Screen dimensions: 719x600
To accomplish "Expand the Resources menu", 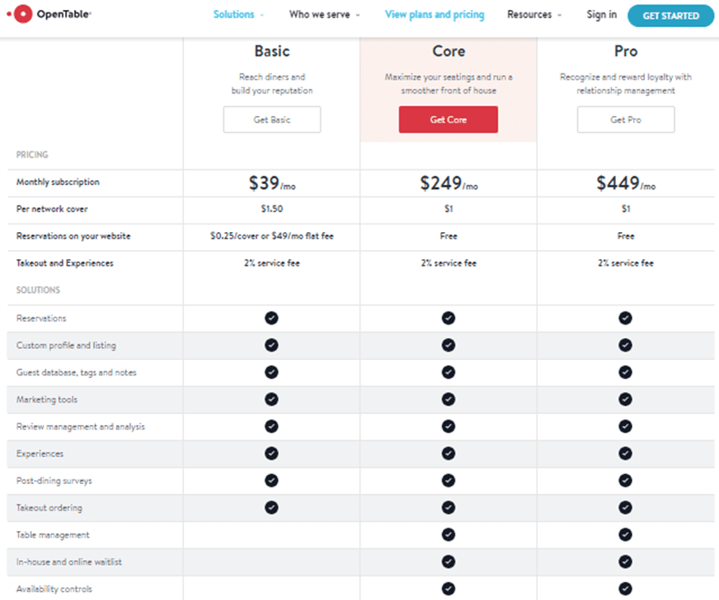I will 534,15.
